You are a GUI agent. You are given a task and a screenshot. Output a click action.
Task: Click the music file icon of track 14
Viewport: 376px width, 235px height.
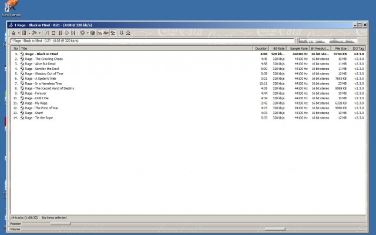click(x=22, y=117)
